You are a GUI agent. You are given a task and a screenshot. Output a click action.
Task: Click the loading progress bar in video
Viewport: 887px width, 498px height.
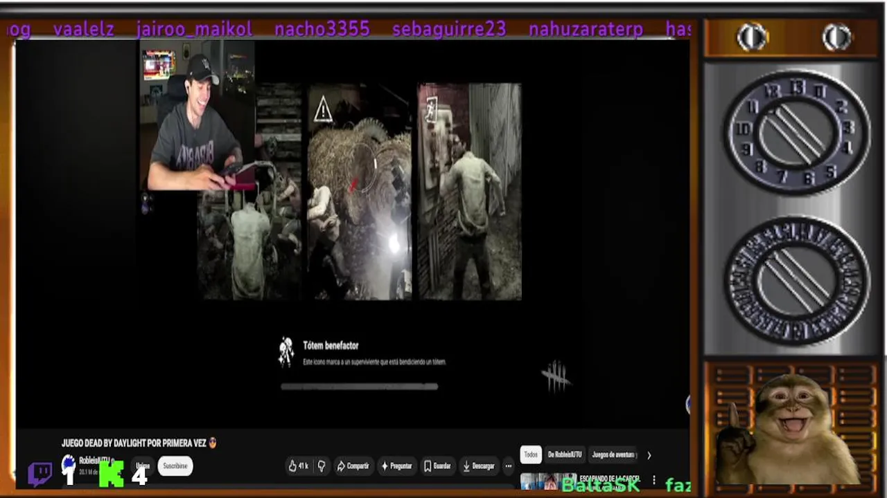359,387
